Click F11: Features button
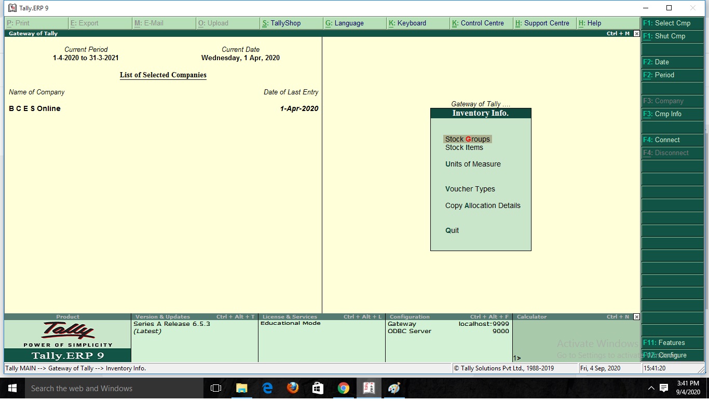The image size is (709, 401). [x=673, y=343]
